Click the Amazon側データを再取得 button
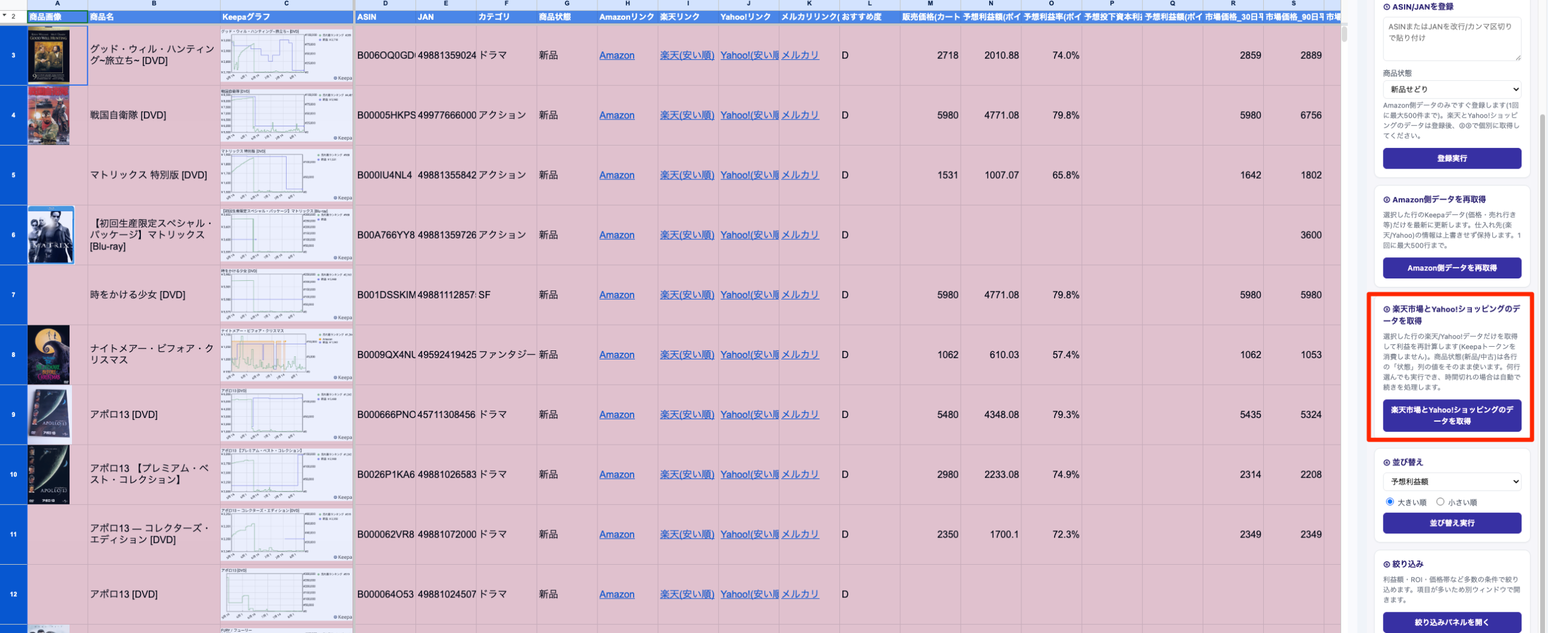 (x=1452, y=268)
